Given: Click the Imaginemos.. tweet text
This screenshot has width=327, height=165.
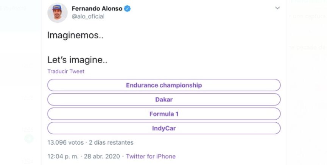Looking at the screenshot, I should coord(75,36).
